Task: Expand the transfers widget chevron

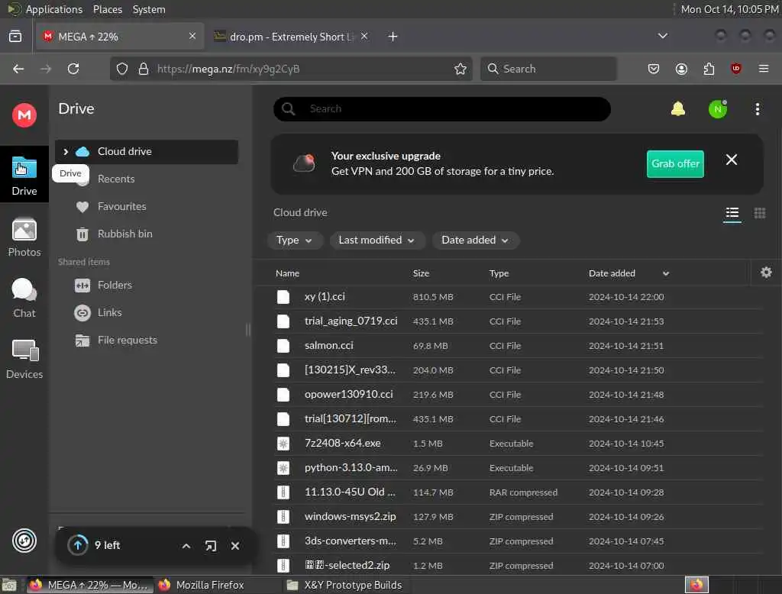Action: click(x=186, y=546)
